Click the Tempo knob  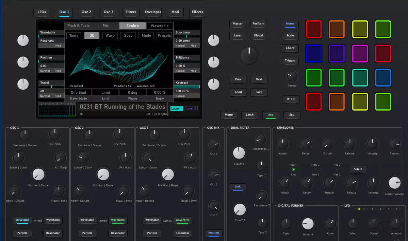pyautogui.click(x=292, y=76)
